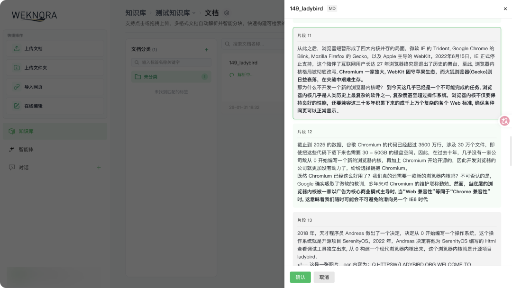The image size is (512, 288).
Task: Click the import webpage link icon
Action: pyautogui.click(x=17, y=87)
